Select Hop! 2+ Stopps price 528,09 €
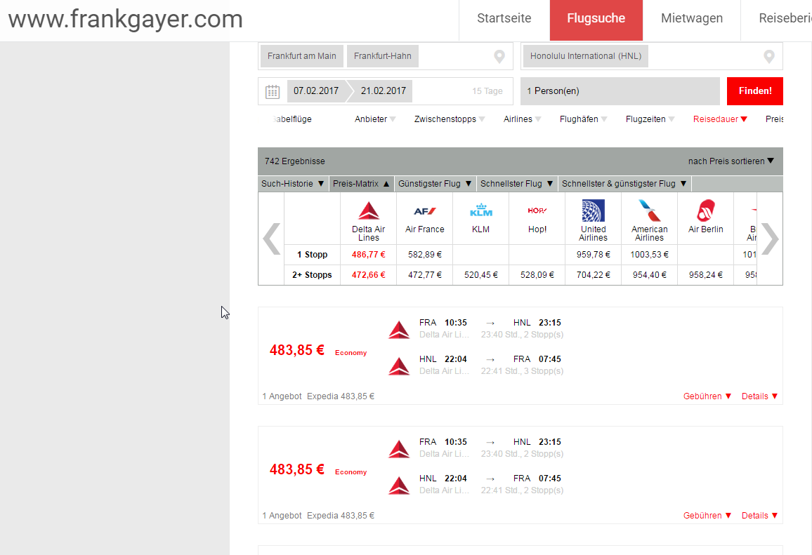 (537, 275)
